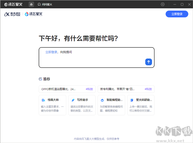
Task: Click into the question input field
Action: [x=96, y=57]
